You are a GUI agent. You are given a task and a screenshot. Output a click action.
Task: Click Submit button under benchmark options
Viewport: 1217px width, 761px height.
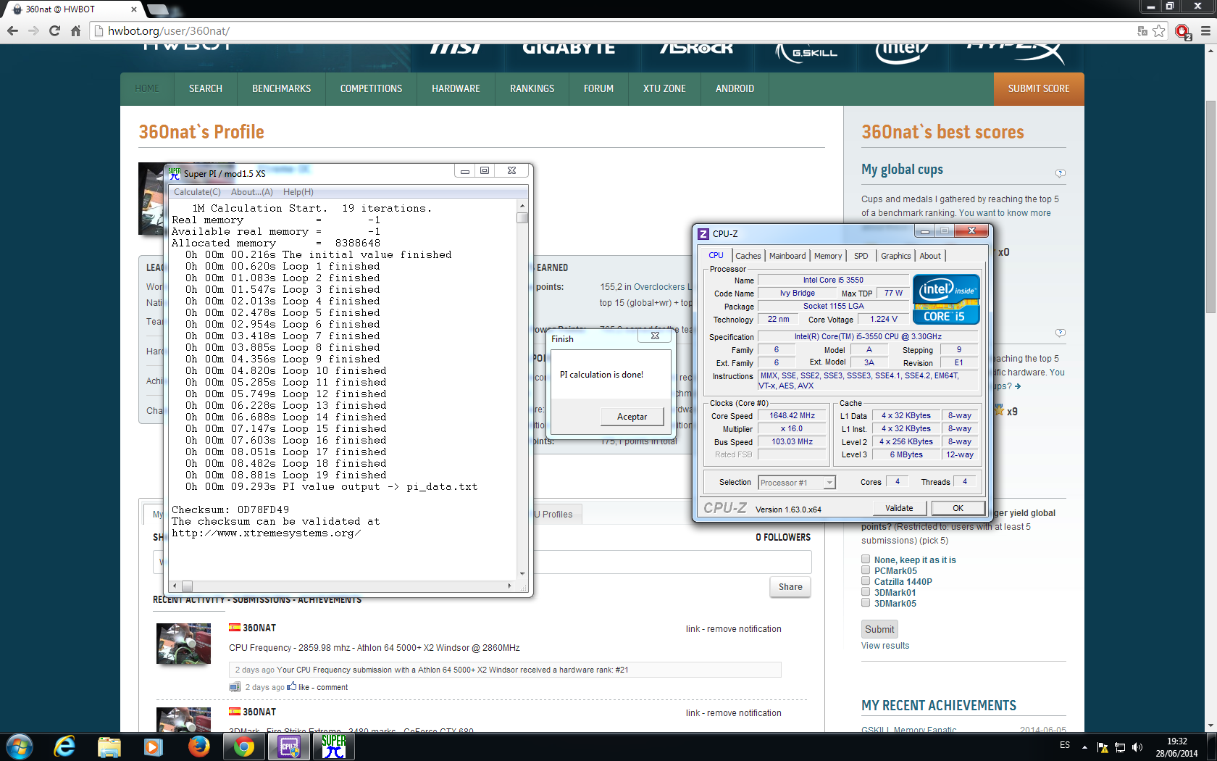click(x=879, y=629)
